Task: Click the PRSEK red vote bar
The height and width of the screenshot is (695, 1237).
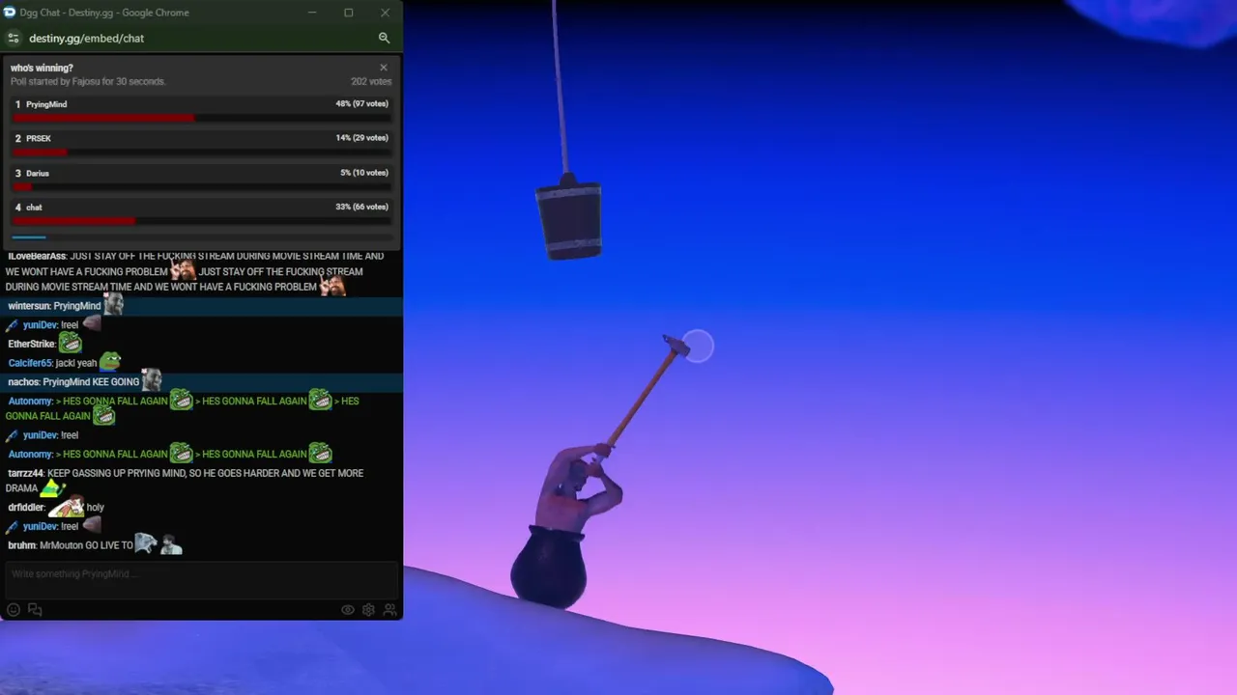Action: (x=40, y=153)
